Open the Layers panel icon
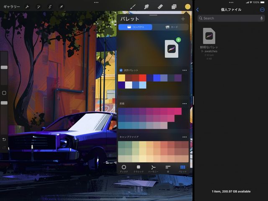The height and width of the screenshot is (201, 268). click(x=174, y=7)
